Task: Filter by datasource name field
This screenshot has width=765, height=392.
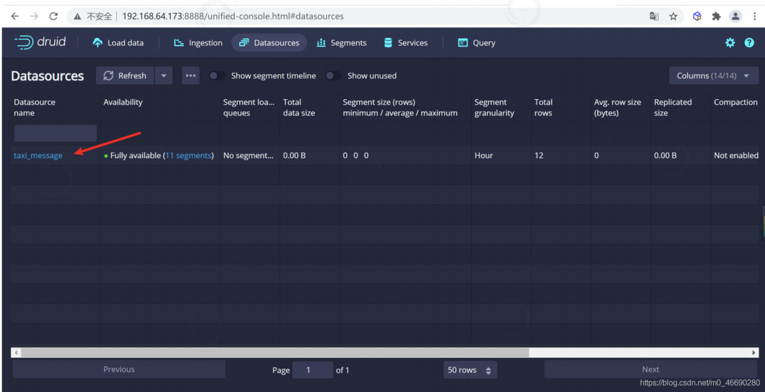Action: pos(55,133)
